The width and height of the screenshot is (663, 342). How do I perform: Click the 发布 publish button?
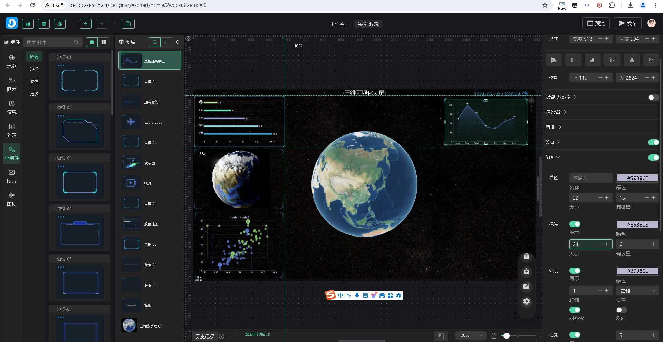click(x=627, y=23)
